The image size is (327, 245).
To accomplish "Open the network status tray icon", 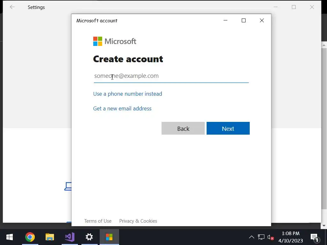I will 261,237.
